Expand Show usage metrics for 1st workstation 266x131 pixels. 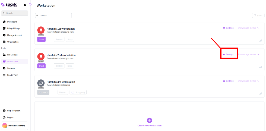[x=248, y=28]
